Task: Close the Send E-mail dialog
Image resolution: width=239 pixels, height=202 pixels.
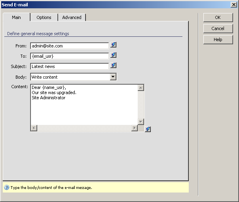Action: [233, 4]
